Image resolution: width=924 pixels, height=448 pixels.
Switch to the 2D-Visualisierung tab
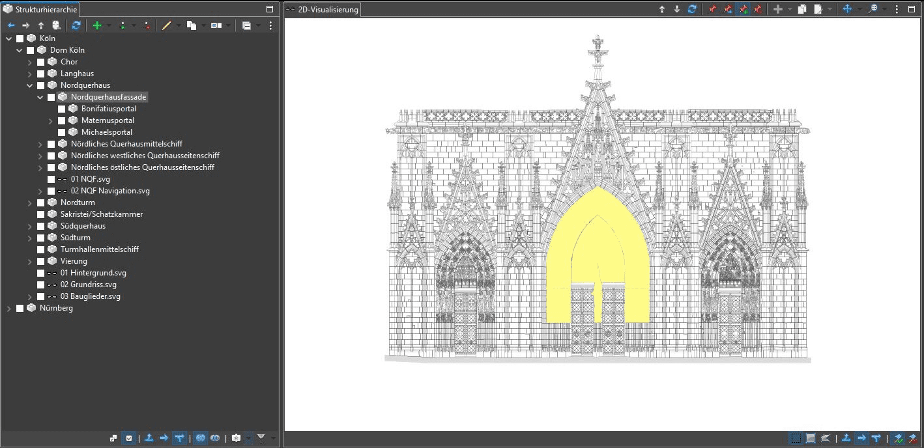[322, 10]
